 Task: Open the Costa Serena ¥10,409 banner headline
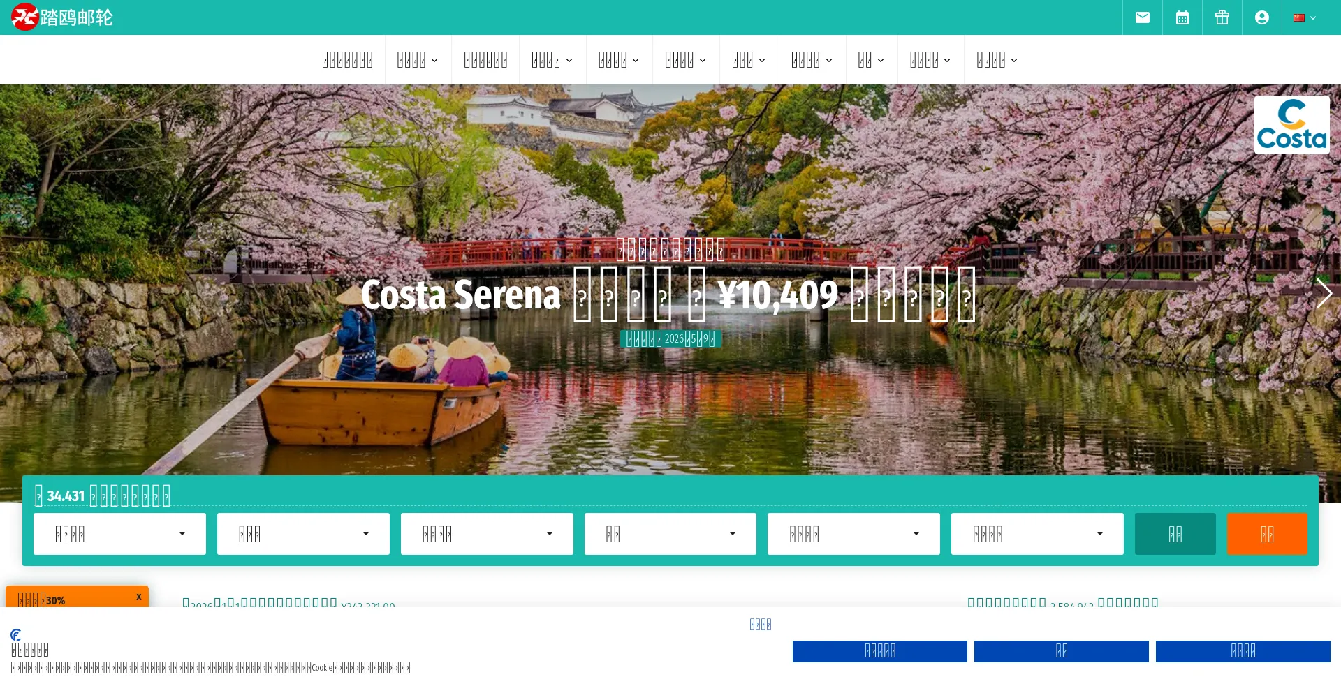point(668,295)
